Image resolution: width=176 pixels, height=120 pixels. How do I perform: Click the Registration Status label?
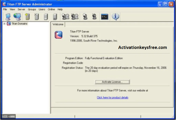pos(72,68)
